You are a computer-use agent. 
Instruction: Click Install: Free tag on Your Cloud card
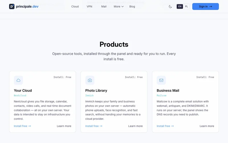coord(62,77)
